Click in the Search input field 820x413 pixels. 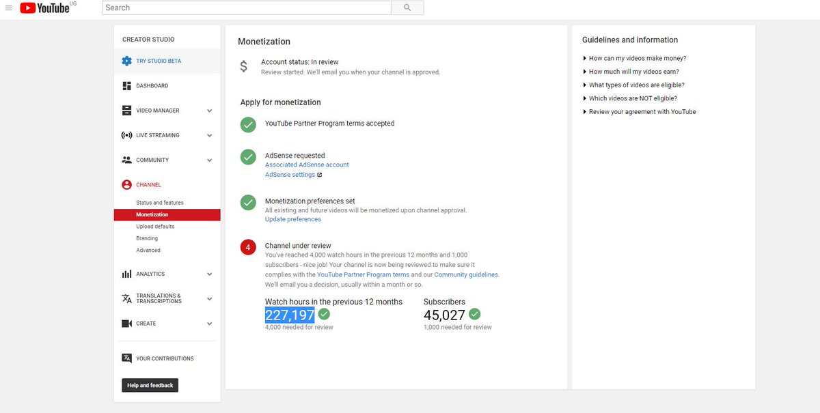(247, 8)
